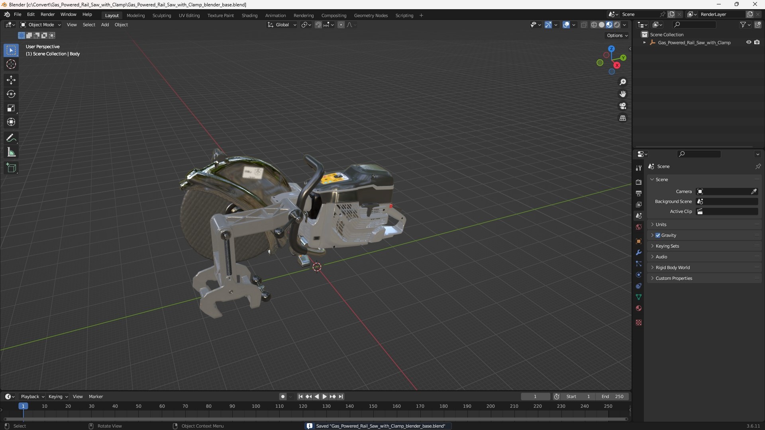The width and height of the screenshot is (765, 430).
Task: Click the pan hand viewport icon
Action: point(623,94)
